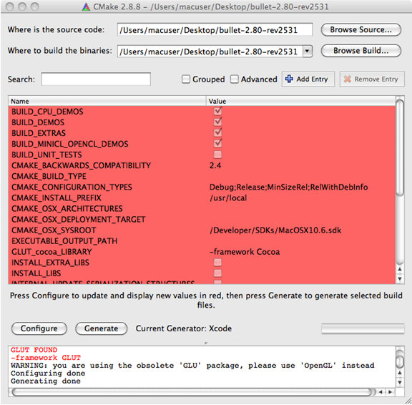This screenshot has height=405, width=412.
Task: Enable the INSTALL_LIBS checkbox
Action: 217,273
